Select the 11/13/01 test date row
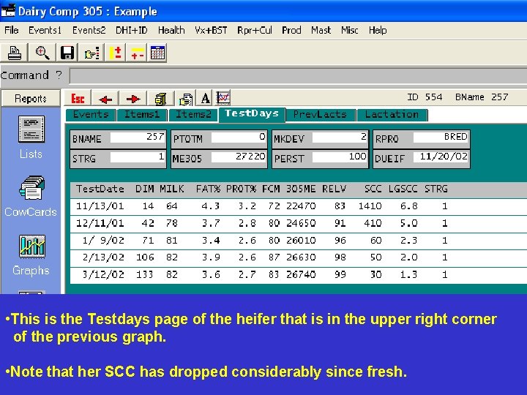 [x=299, y=206]
